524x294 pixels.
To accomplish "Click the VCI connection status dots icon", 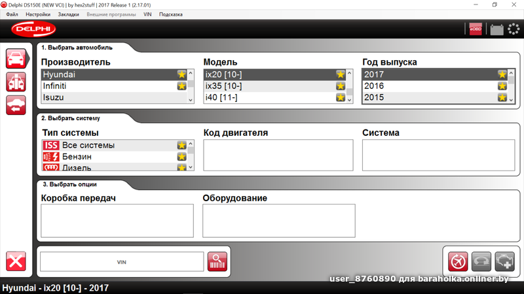I will point(514,29).
